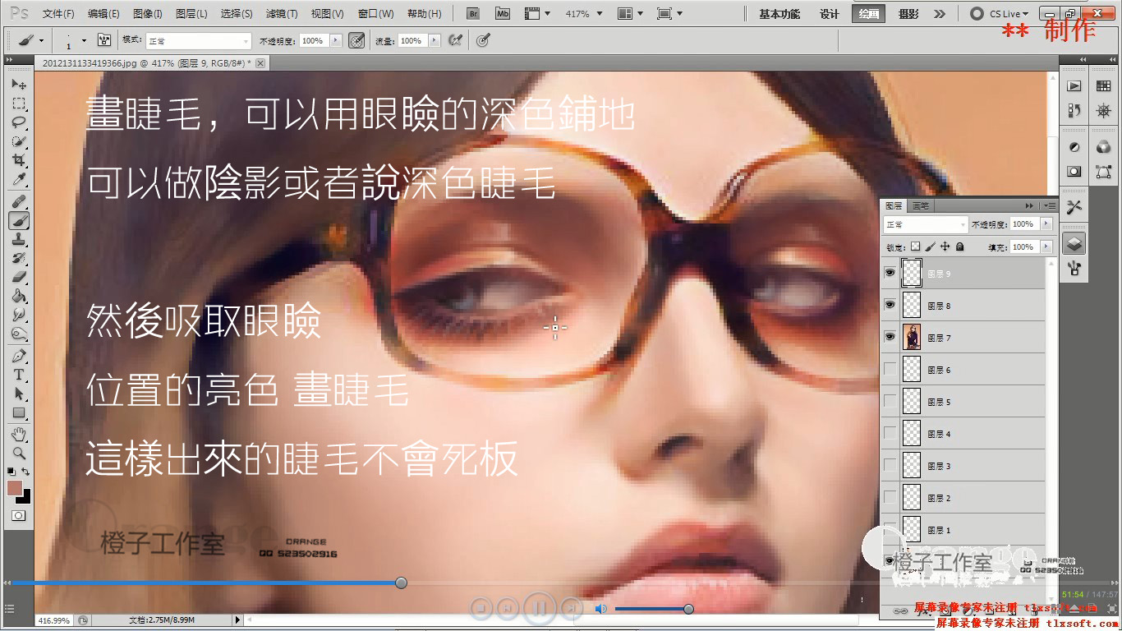Image resolution: width=1122 pixels, height=631 pixels.
Task: Select the Horizontal Type tool
Action: point(19,375)
